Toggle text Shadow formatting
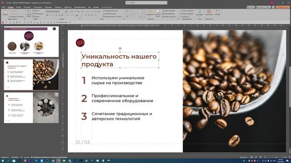 coord(56,15)
